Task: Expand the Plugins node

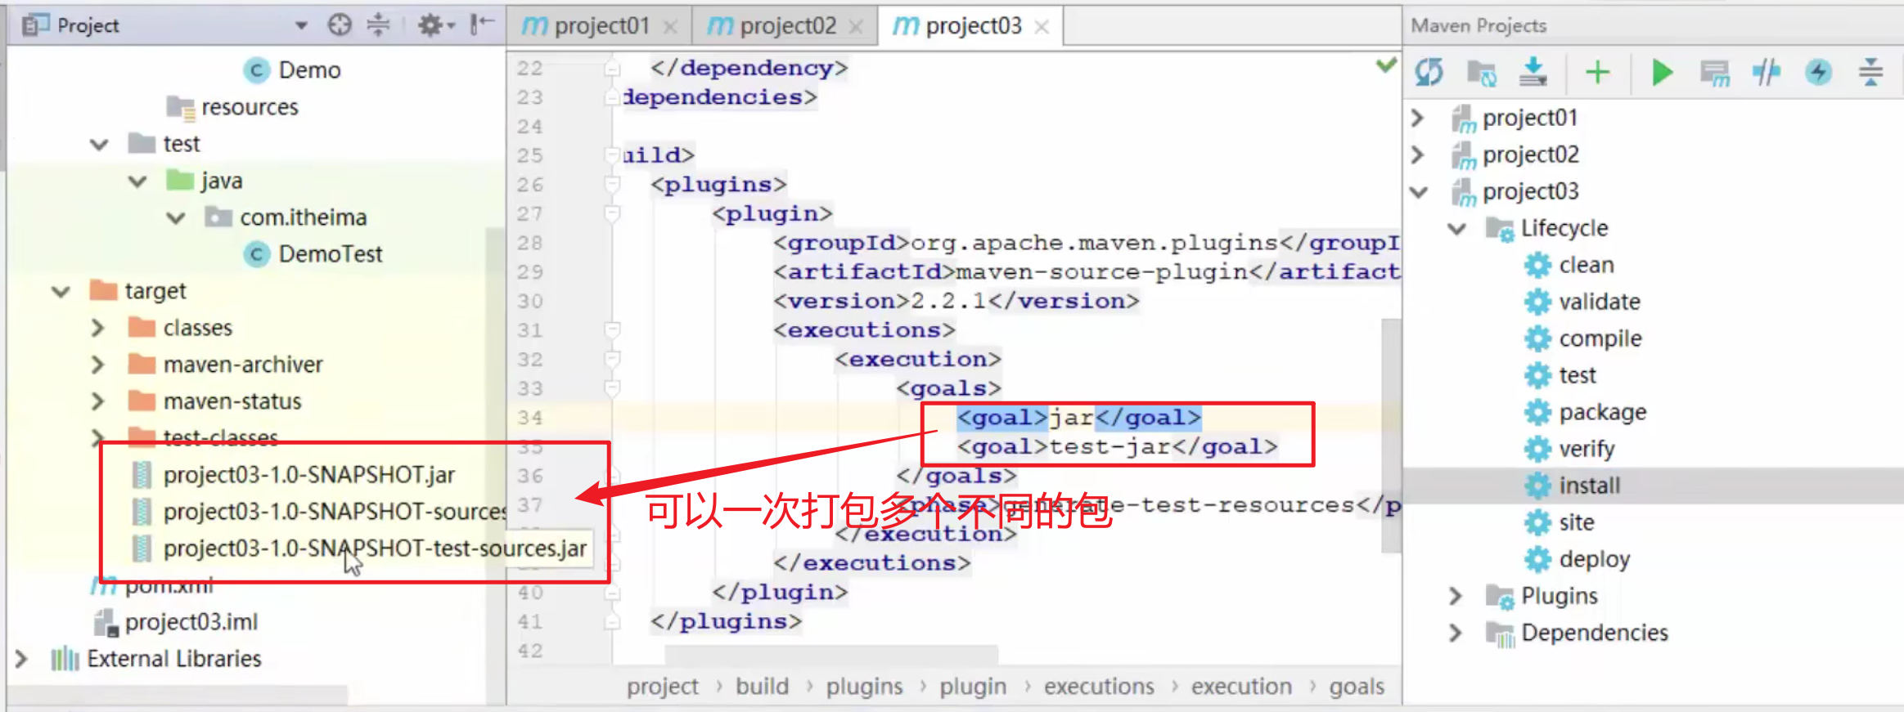Action: (1455, 596)
